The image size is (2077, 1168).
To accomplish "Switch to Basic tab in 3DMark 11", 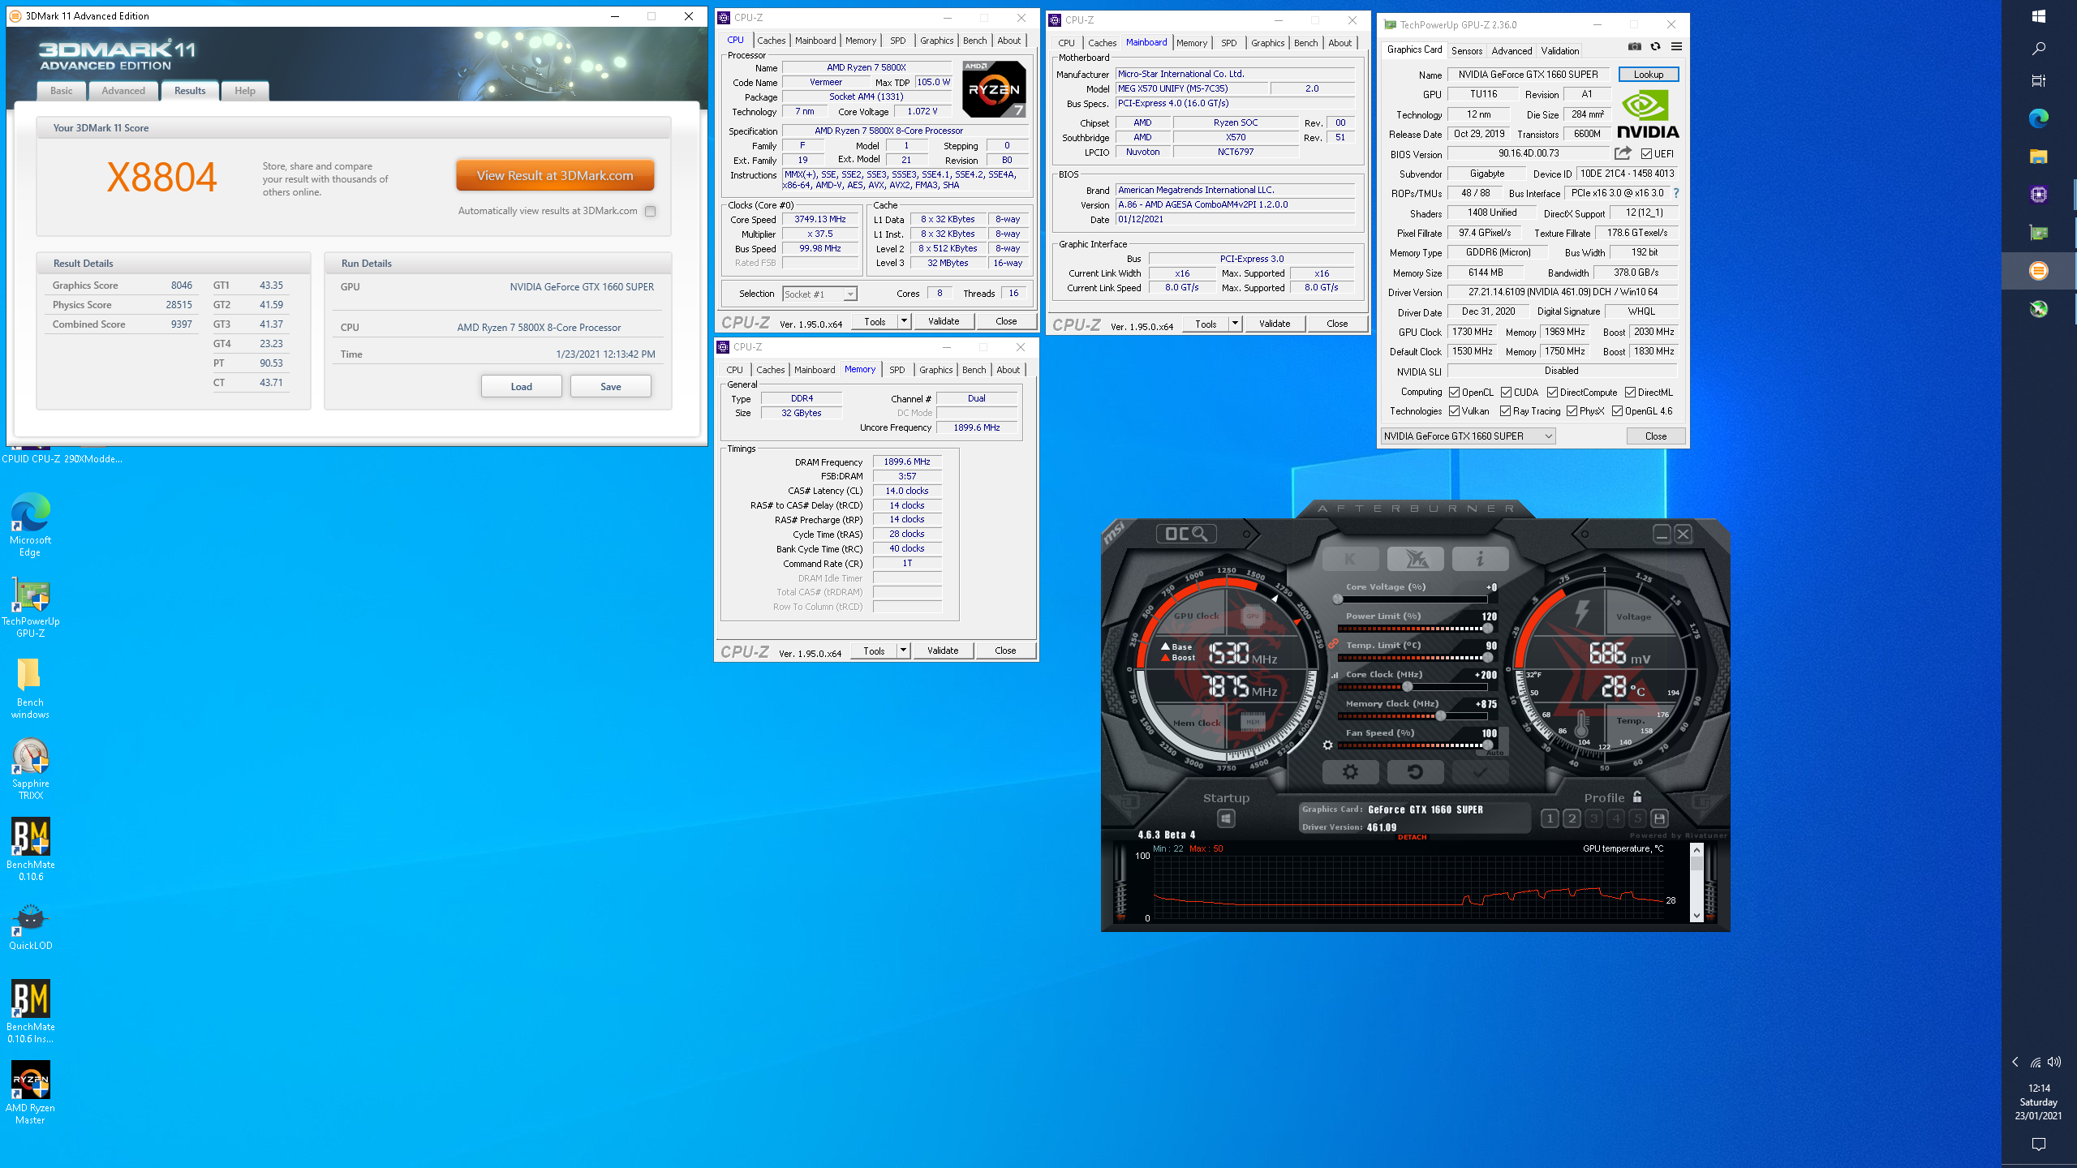I will point(62,91).
